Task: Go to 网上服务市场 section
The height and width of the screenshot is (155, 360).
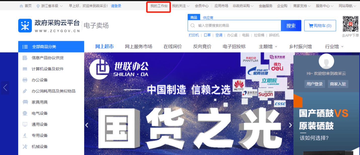Action: (139, 46)
